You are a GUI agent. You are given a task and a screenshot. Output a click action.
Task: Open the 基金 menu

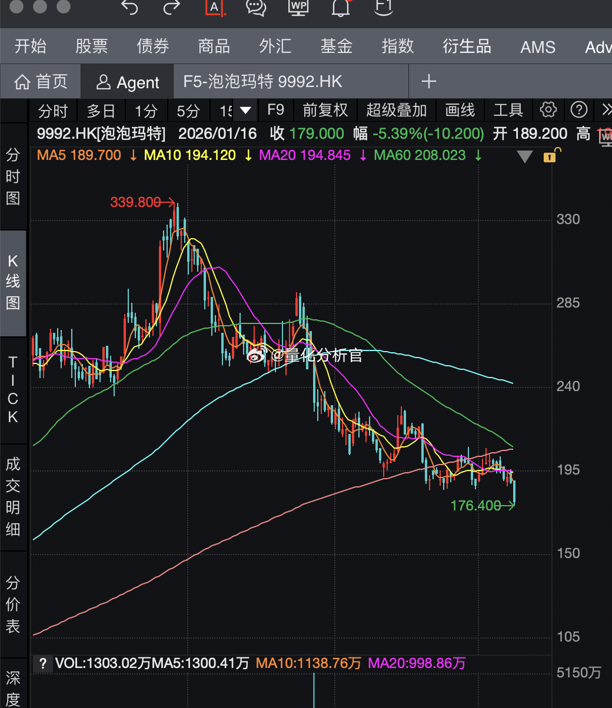pos(337,46)
